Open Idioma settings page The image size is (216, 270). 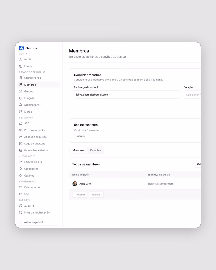tap(39, 66)
